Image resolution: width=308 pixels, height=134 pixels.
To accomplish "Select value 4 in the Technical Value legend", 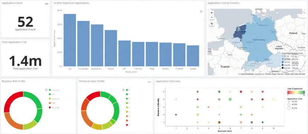I will (128, 108).
